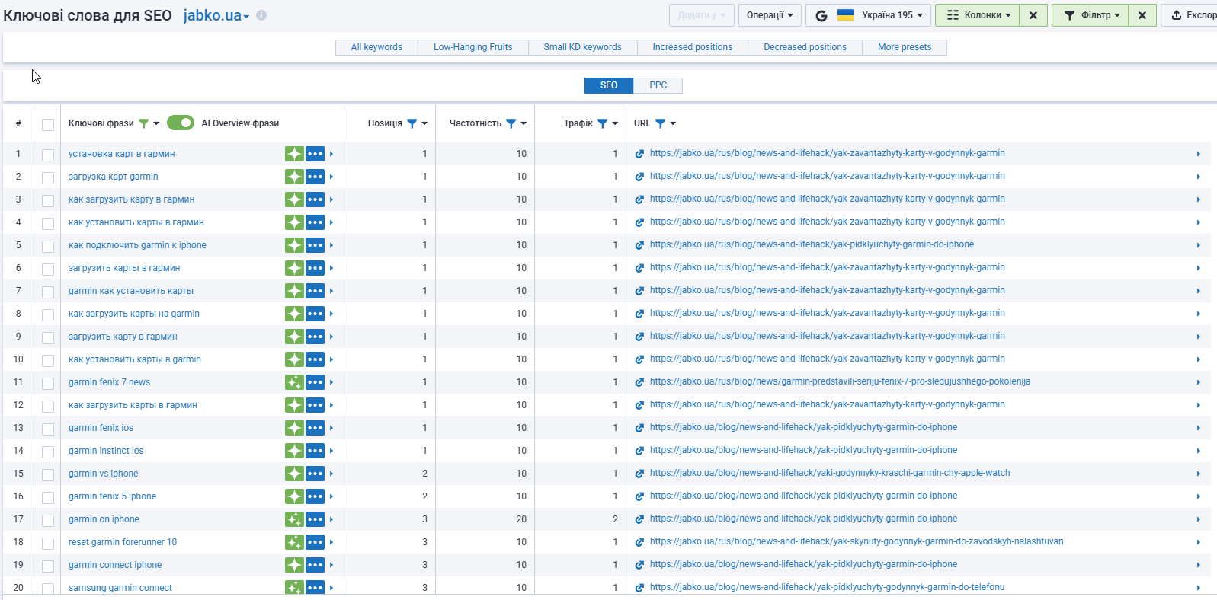Click external link icon for the 'garmin fenix ios' URL

click(639, 428)
